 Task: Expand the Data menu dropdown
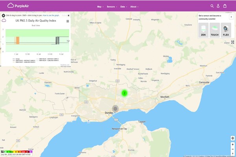click(124, 7)
